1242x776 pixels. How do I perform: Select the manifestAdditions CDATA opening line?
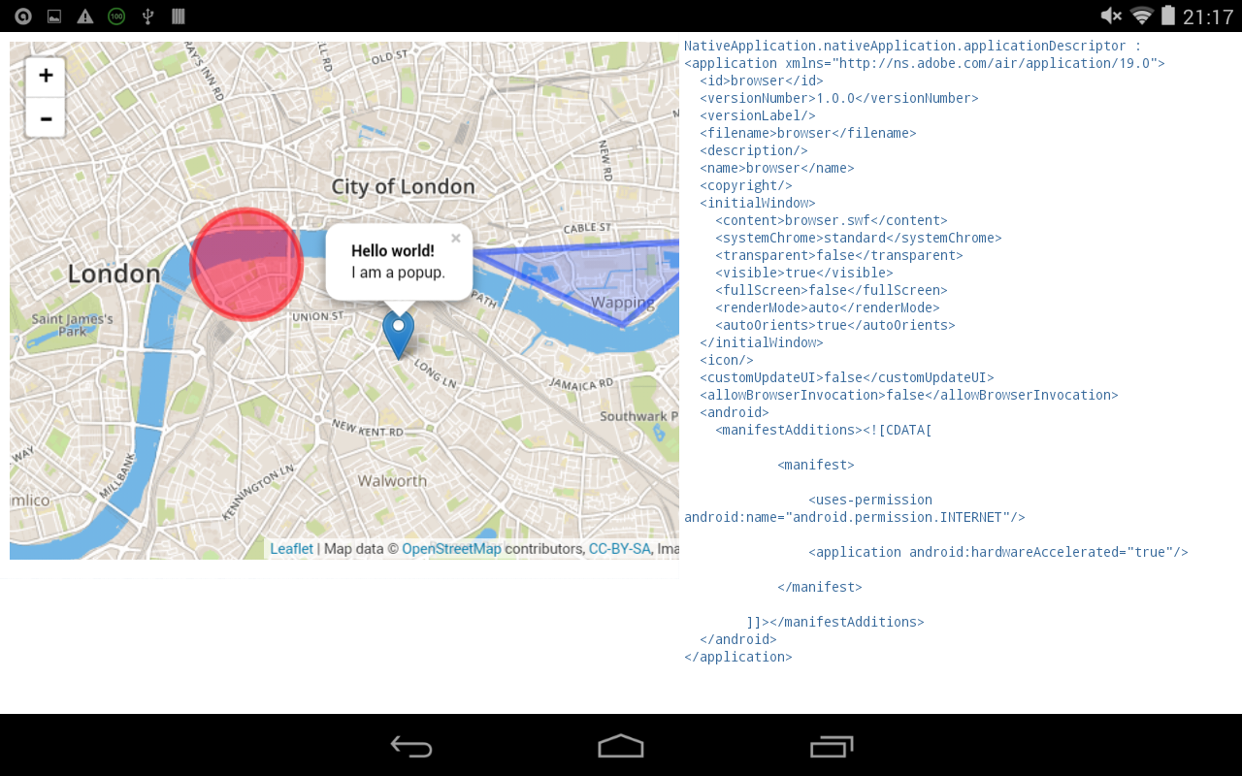coord(824,430)
